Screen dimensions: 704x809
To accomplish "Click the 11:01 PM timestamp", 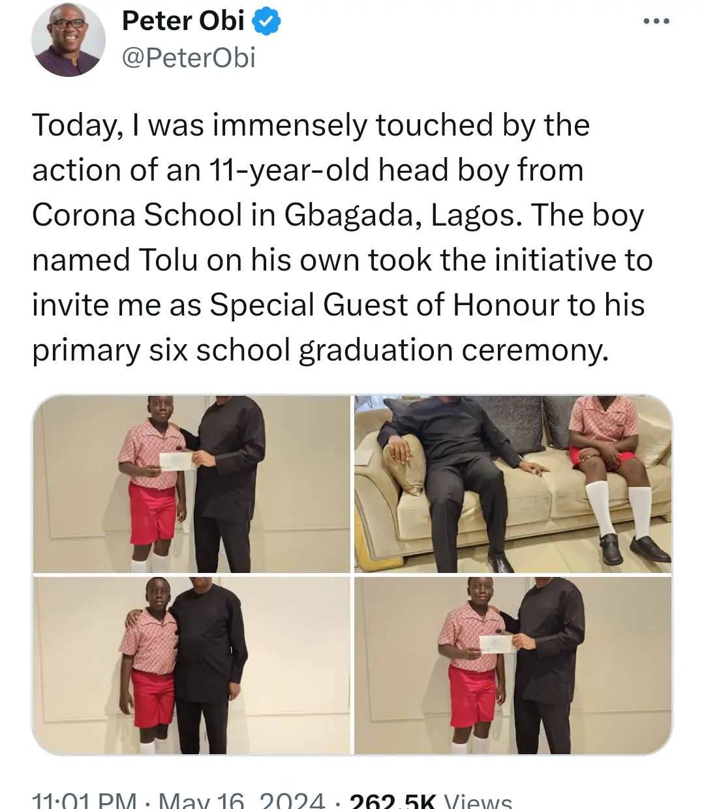I will click(84, 801).
